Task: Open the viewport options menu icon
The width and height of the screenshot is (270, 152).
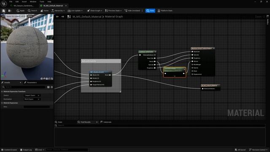Action: (x=3, y=16)
